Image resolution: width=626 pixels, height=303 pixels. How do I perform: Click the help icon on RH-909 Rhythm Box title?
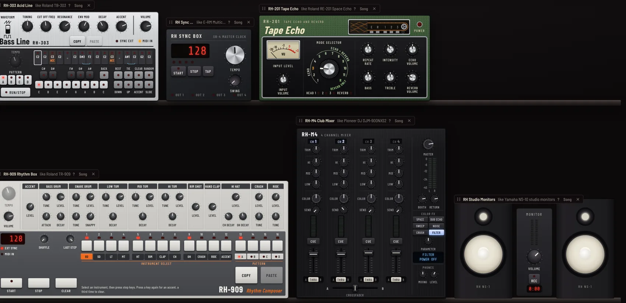tap(74, 174)
